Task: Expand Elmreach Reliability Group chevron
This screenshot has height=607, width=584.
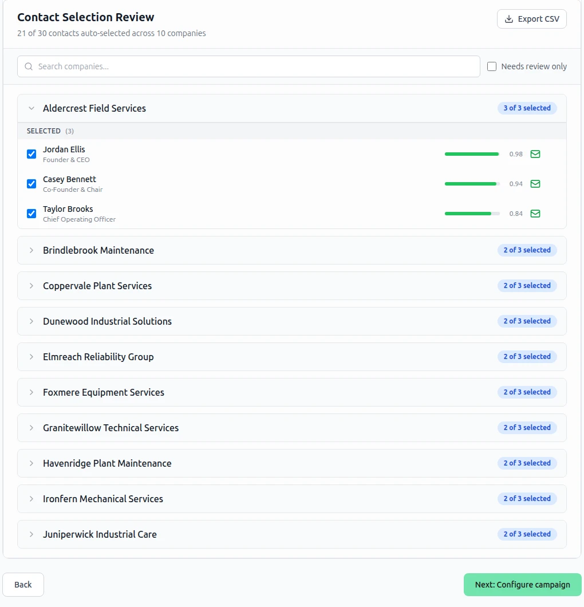Action: 31,357
